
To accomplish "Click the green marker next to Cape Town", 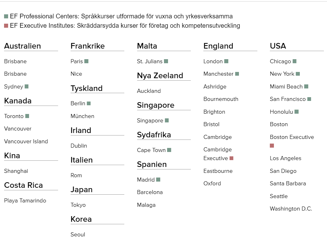I will 169,150.
